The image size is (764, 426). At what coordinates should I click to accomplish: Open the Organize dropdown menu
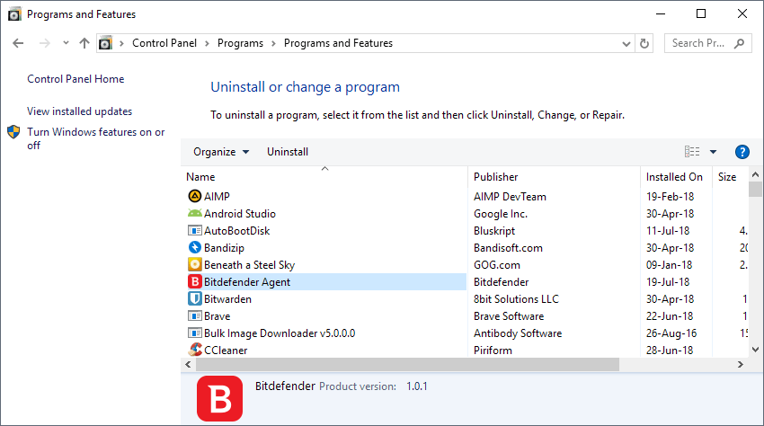click(x=221, y=152)
